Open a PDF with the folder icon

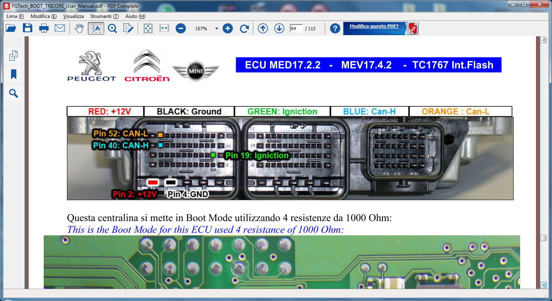tap(11, 28)
